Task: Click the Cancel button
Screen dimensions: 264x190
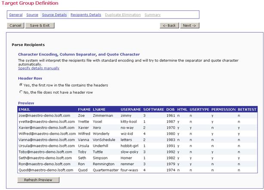Action: click(x=15, y=25)
